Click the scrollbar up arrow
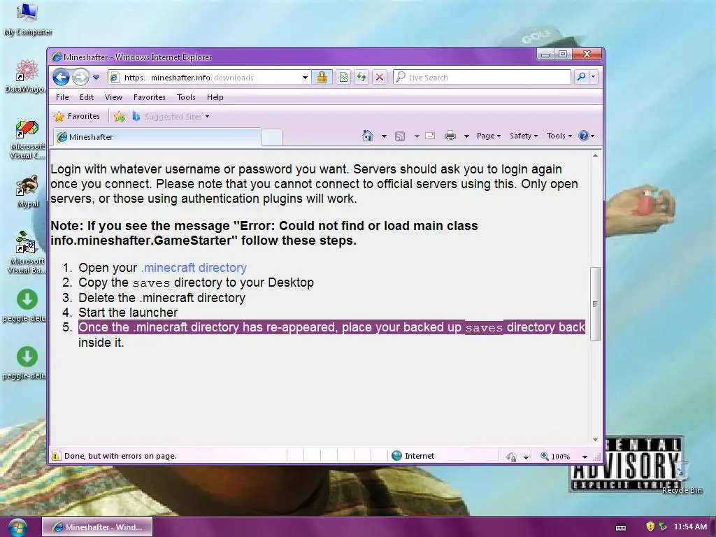Viewport: 716px width, 537px height. [595, 156]
